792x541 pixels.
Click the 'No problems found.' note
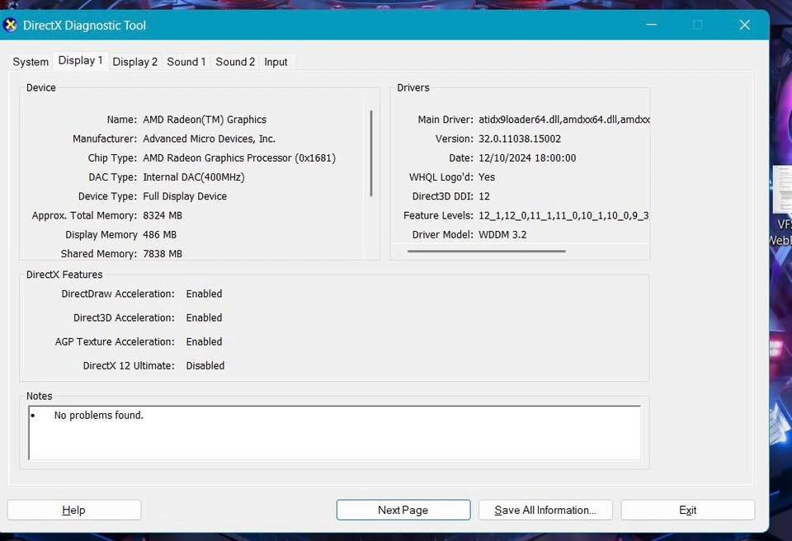click(99, 415)
